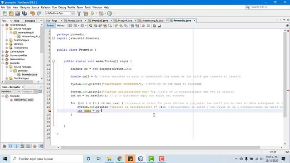Toggle Show Static Members filter in Navigator
The image size is (290, 163).
coord(16,146)
